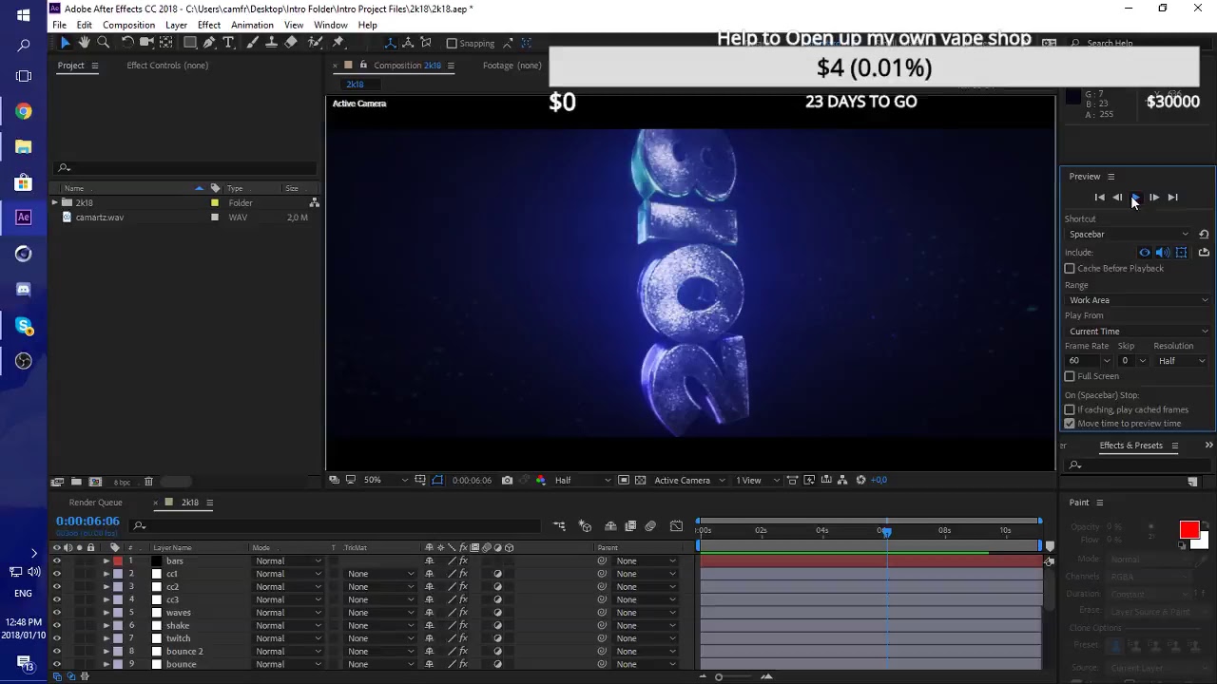Image resolution: width=1217 pixels, height=684 pixels.
Task: Select the Hand tool
Action: point(84,43)
